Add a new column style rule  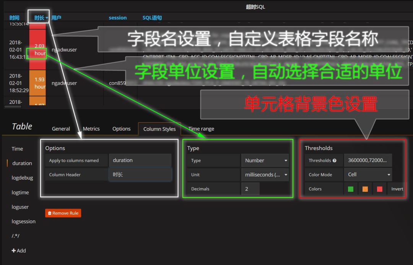(x=19, y=250)
